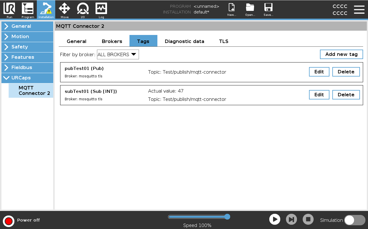Toggle the Simulation switch
The image size is (368, 229).
354,220
